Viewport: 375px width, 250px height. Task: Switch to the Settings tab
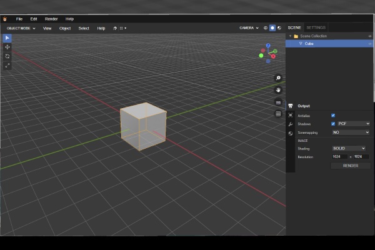316,27
